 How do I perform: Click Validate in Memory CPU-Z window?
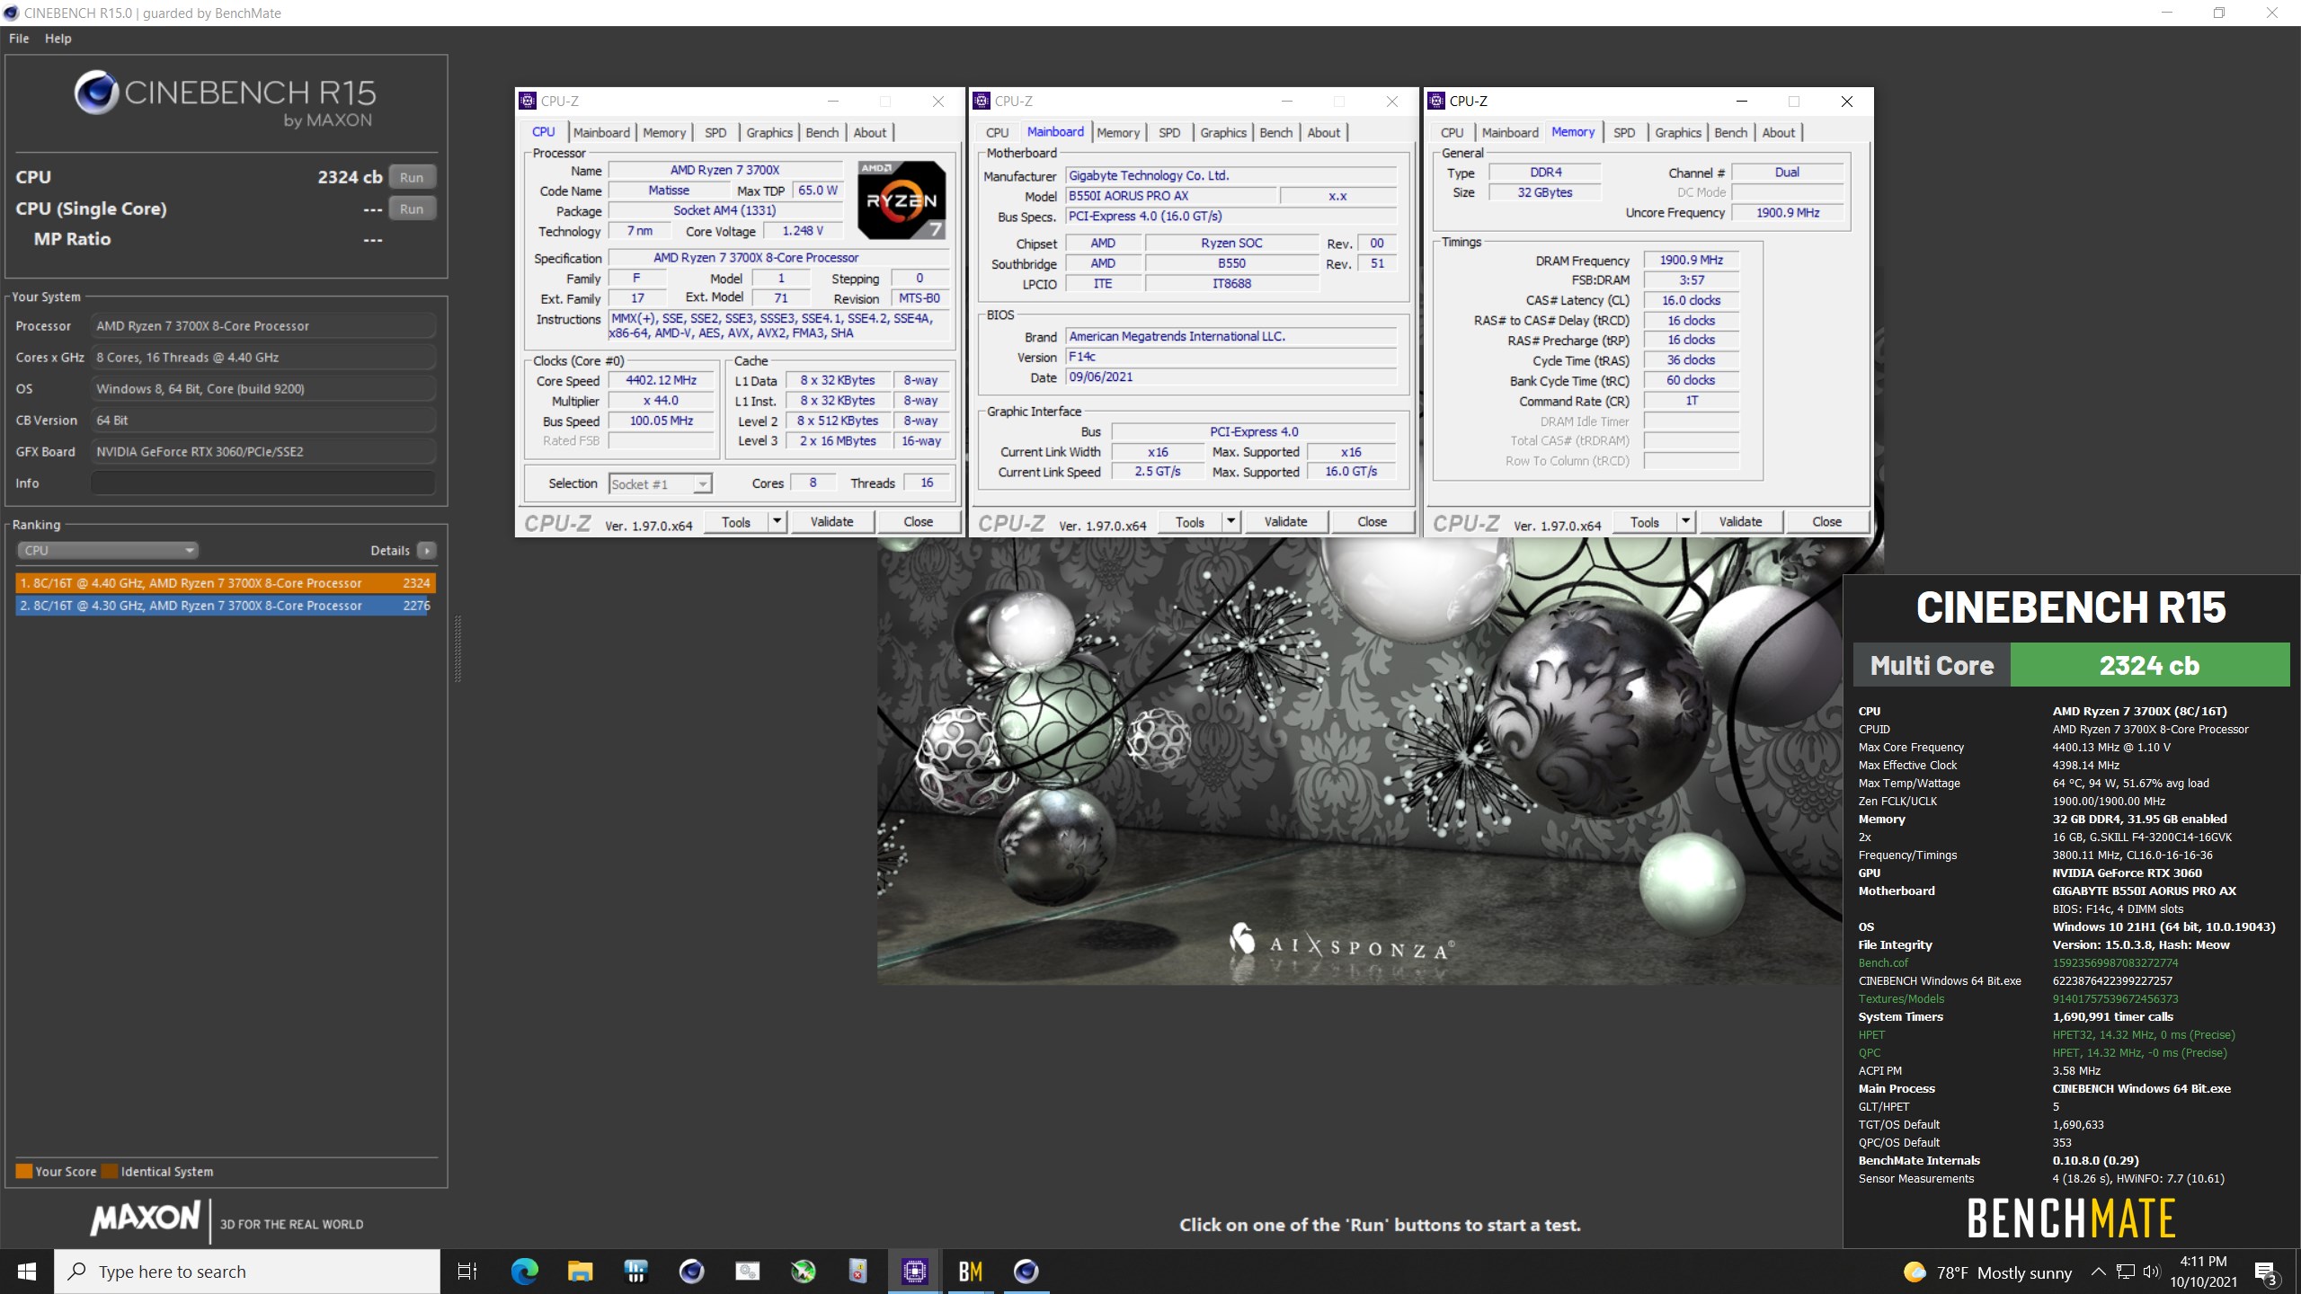pos(1740,521)
